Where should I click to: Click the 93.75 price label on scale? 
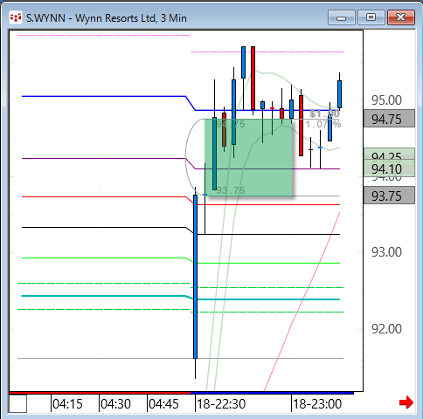pyautogui.click(x=389, y=196)
